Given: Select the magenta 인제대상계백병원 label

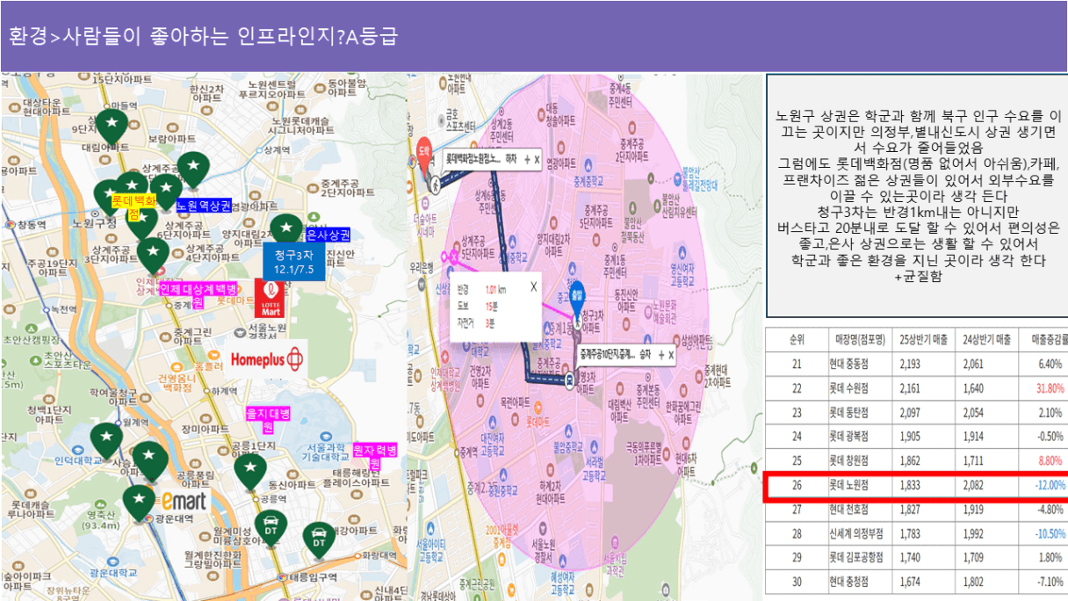Looking at the screenshot, I should coord(198,294).
